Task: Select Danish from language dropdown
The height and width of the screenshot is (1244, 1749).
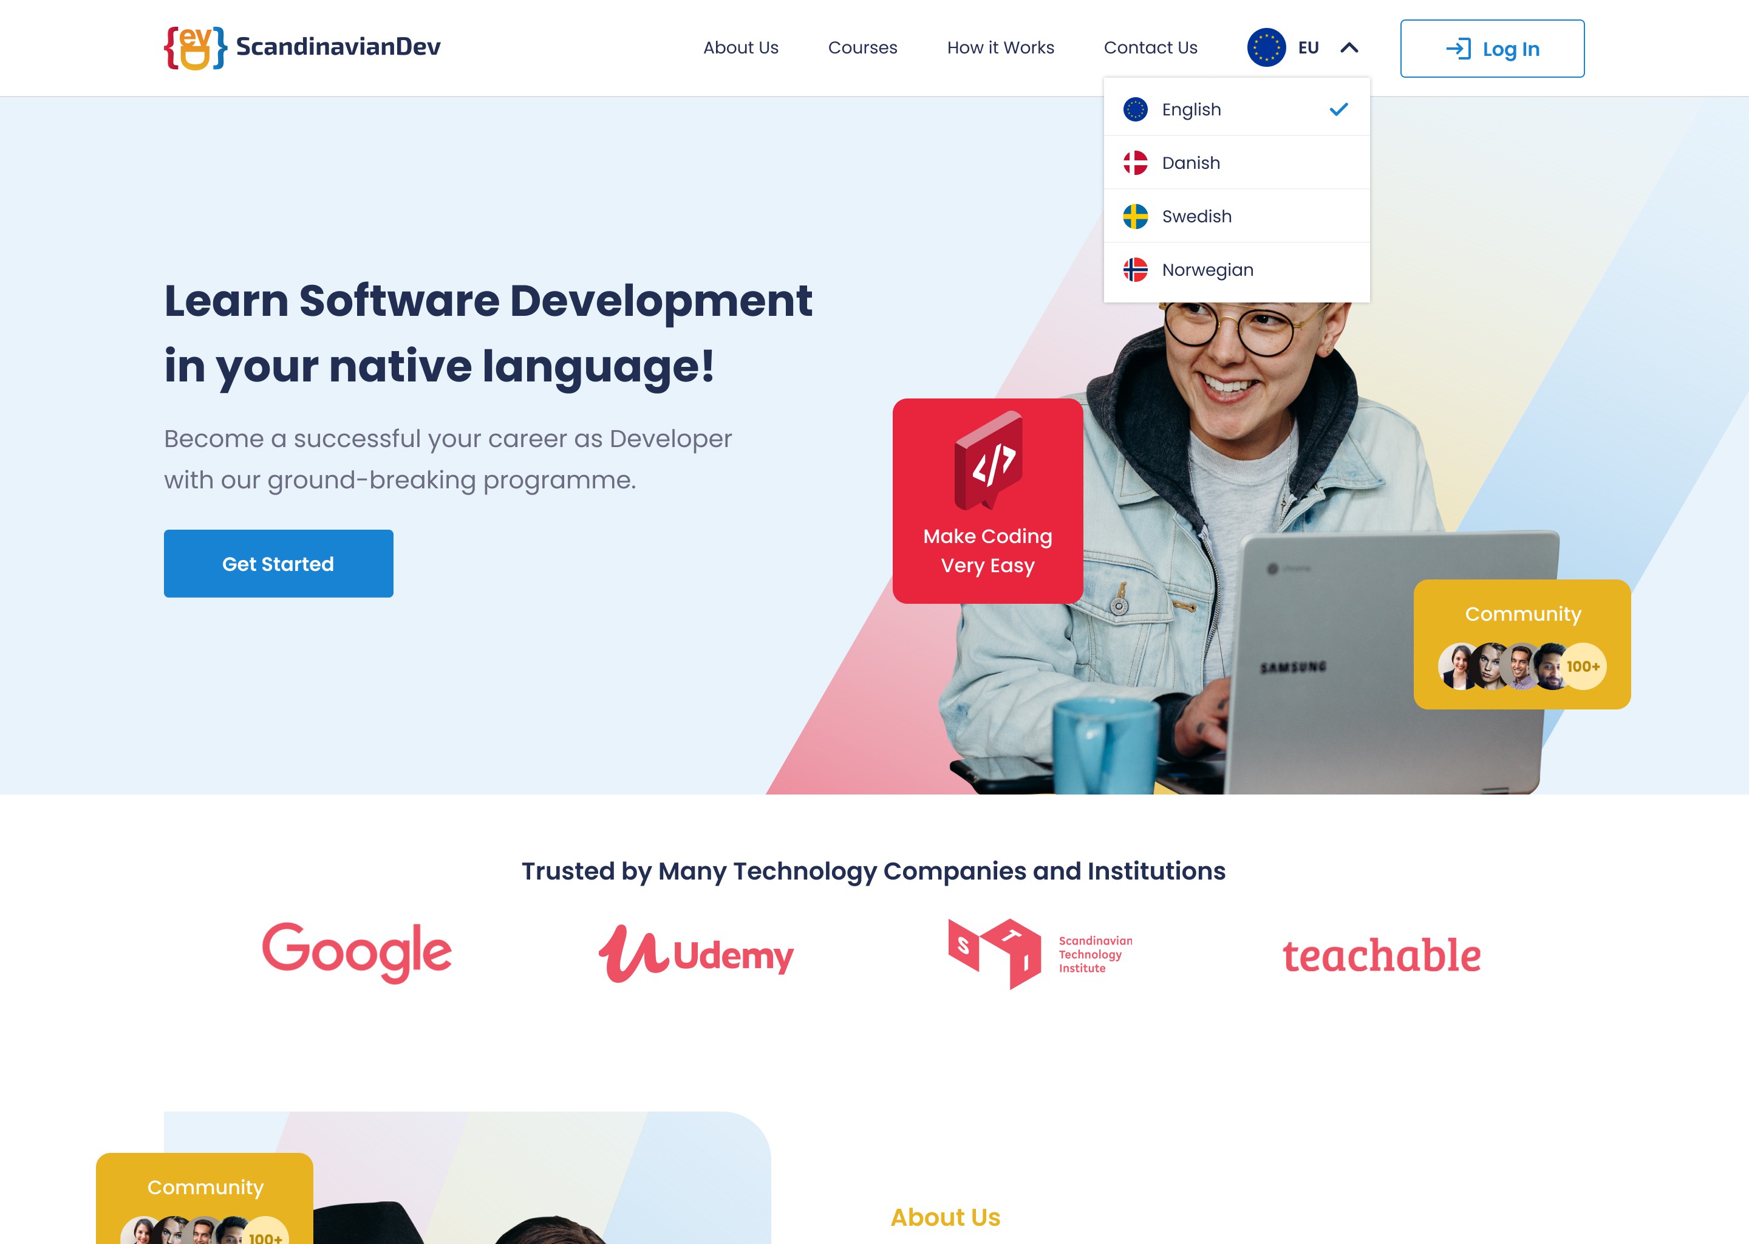Action: click(1235, 162)
